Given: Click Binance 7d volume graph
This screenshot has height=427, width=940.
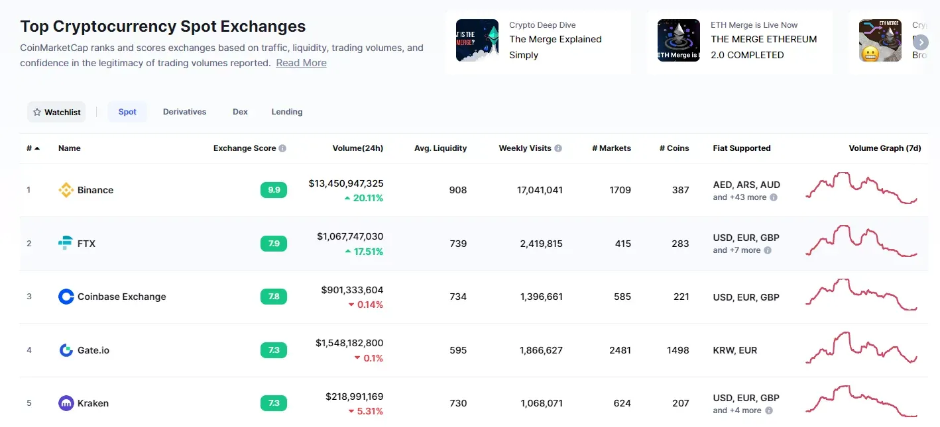Looking at the screenshot, I should (x=862, y=188).
